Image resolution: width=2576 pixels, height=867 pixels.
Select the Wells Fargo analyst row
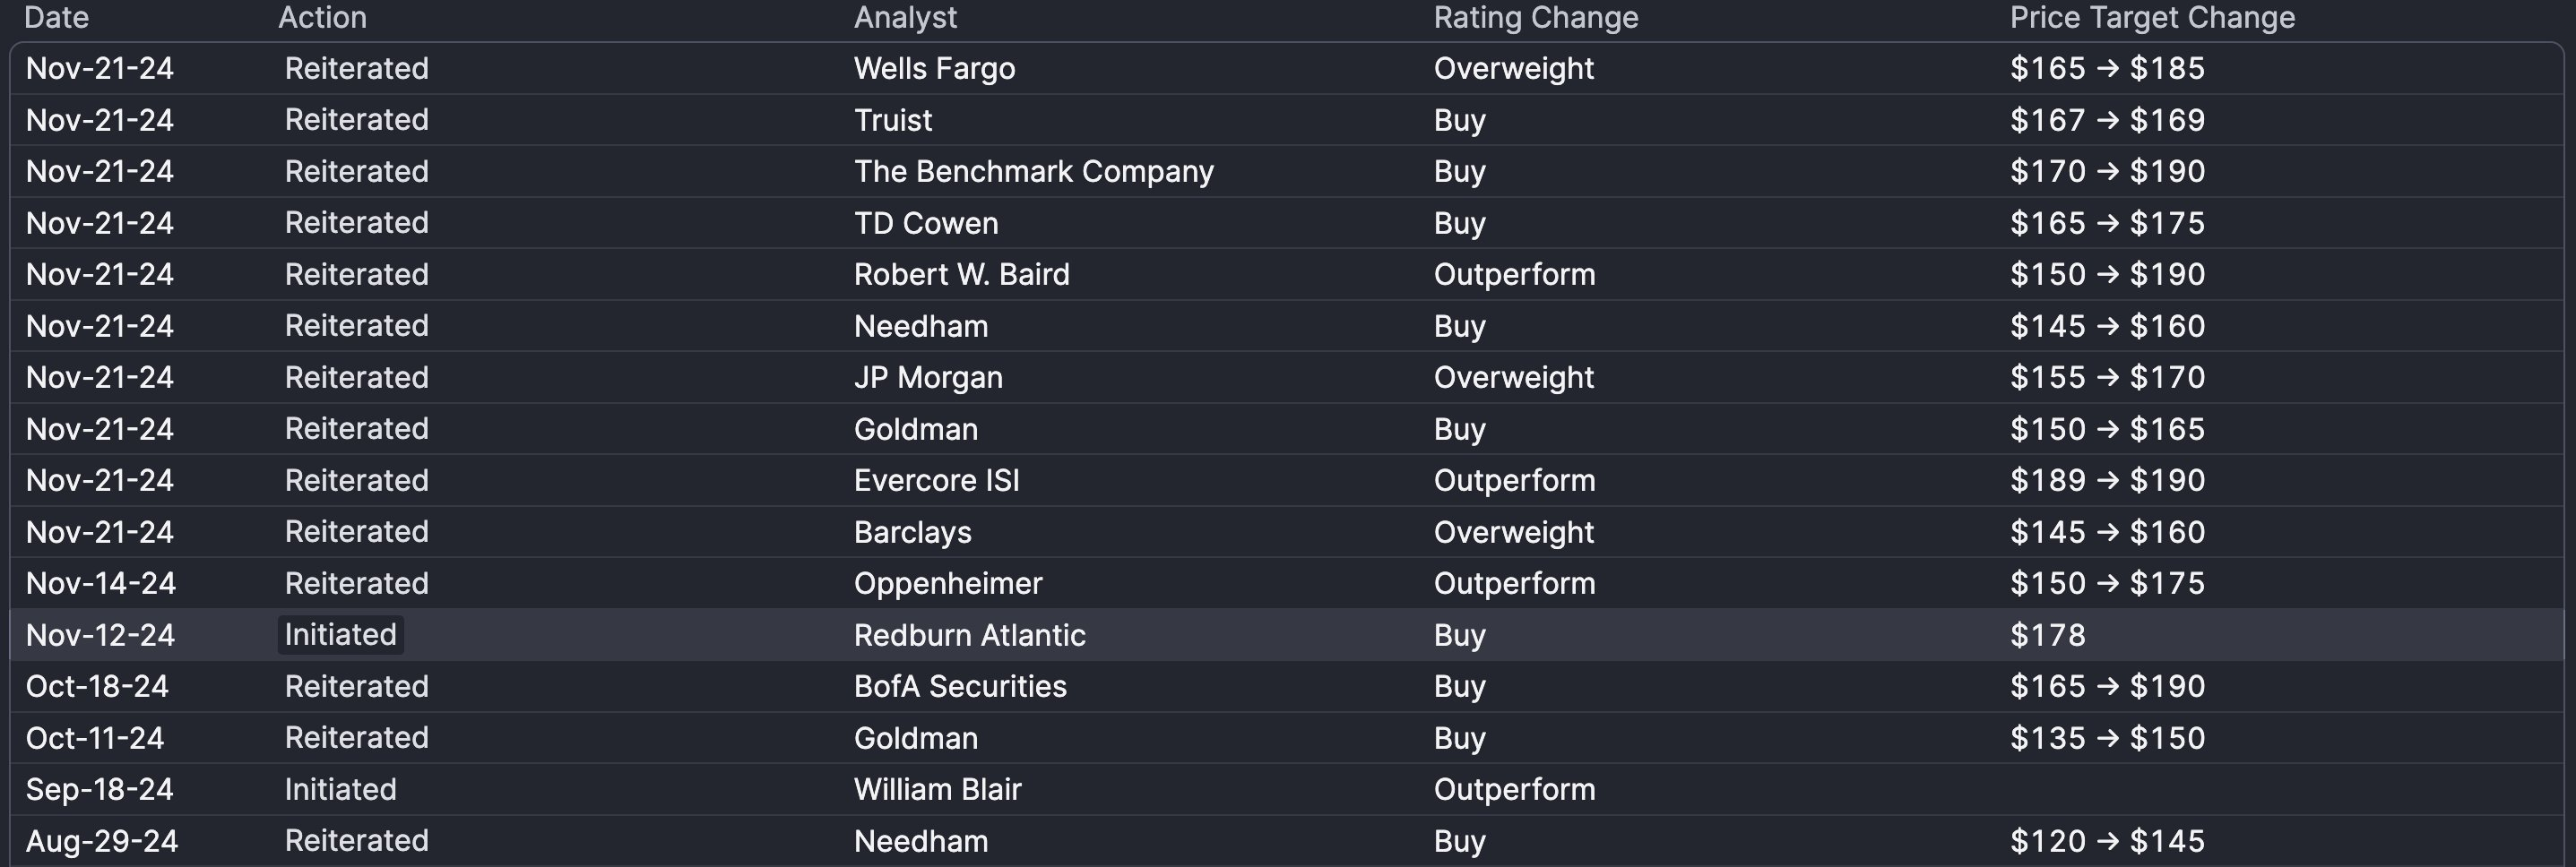(x=1287, y=69)
